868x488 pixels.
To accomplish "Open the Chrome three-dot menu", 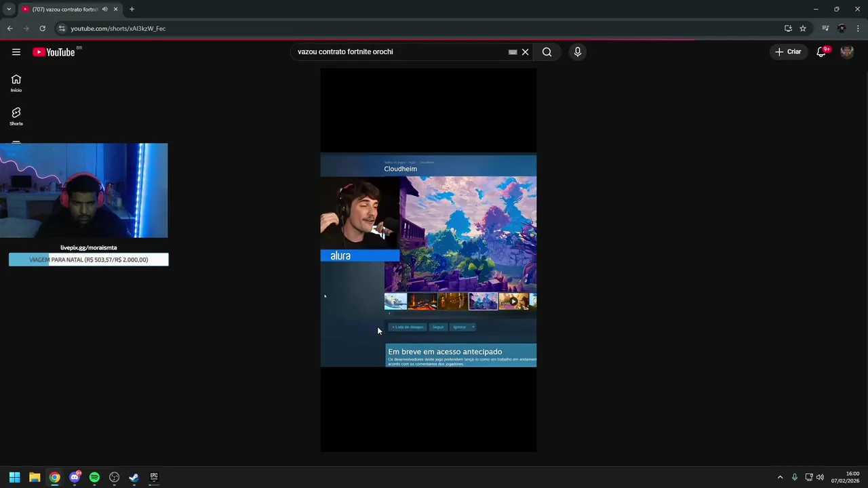I will tap(859, 28).
